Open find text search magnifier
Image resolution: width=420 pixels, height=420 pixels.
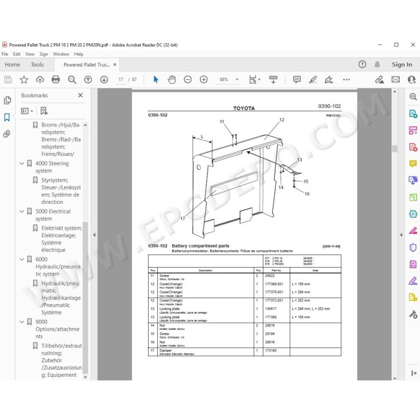pyautogui.click(x=72, y=80)
